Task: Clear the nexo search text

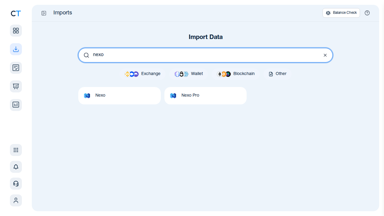Action: pyautogui.click(x=325, y=55)
